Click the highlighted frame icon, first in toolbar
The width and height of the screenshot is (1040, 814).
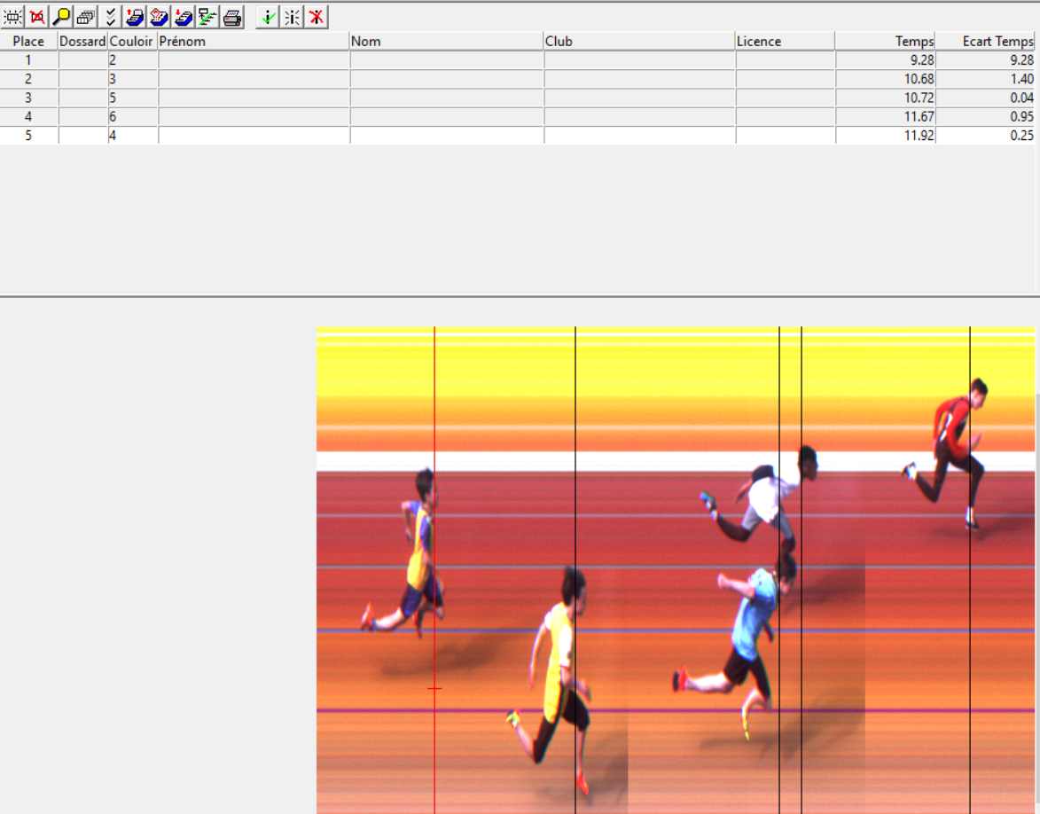pos(12,17)
